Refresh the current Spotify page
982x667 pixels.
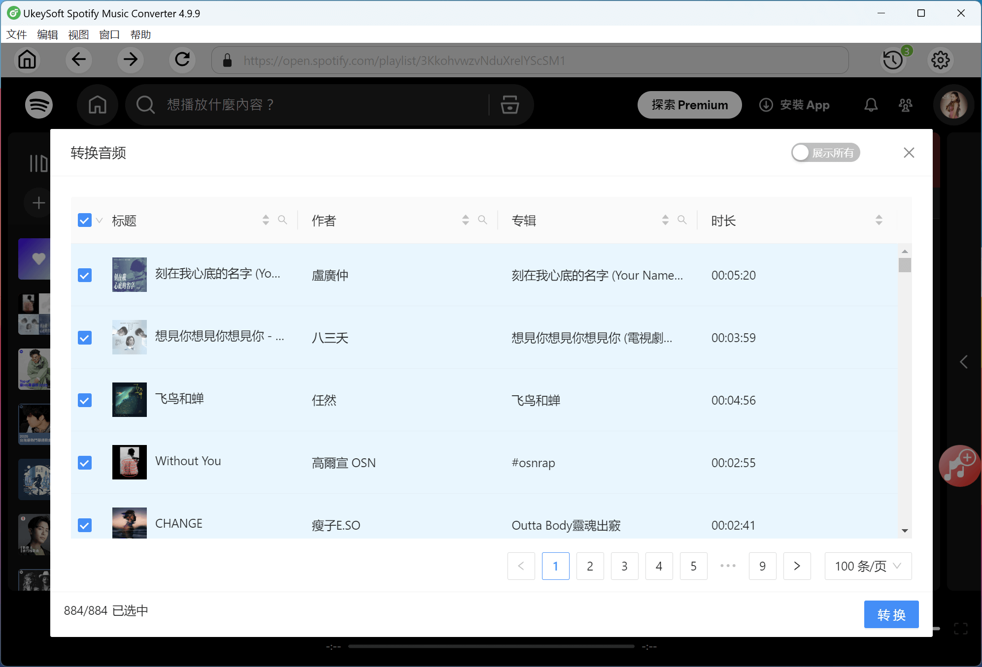[182, 60]
